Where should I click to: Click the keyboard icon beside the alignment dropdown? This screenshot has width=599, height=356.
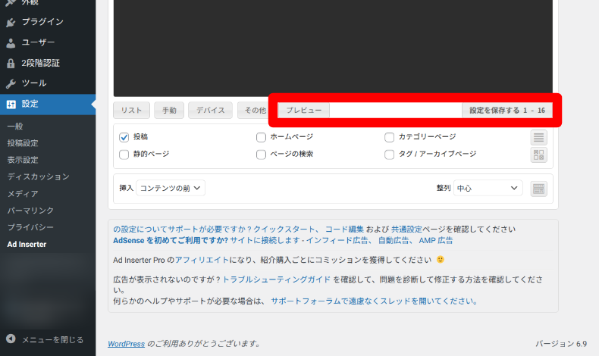coord(538,189)
